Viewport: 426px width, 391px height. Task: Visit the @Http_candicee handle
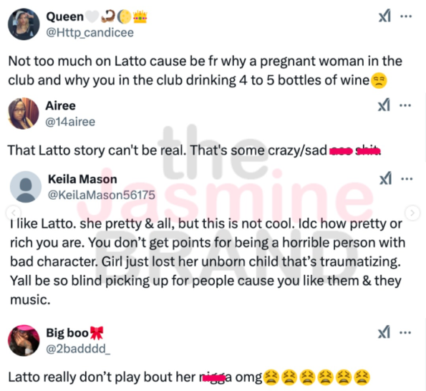[90, 33]
